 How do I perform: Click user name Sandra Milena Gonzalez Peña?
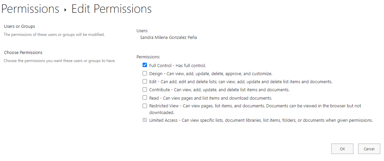click(x=168, y=38)
